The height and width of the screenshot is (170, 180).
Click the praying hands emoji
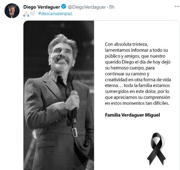pyautogui.click(x=26, y=14)
